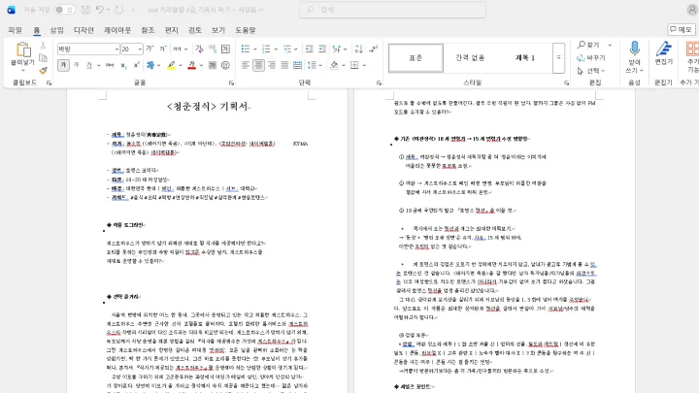Start Dictate with the microphone icon

click(x=634, y=49)
